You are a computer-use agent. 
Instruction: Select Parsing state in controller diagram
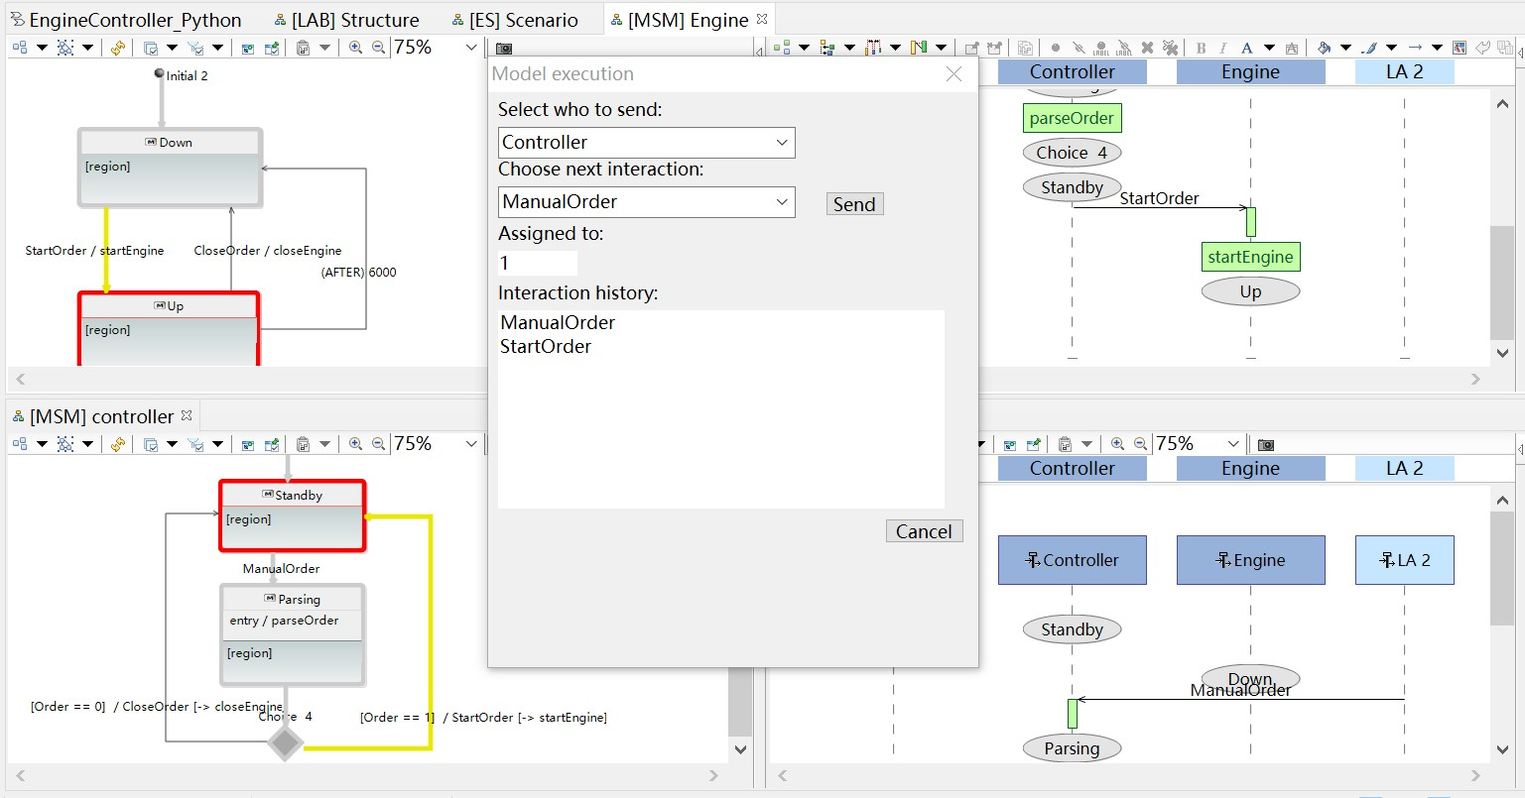pos(293,634)
